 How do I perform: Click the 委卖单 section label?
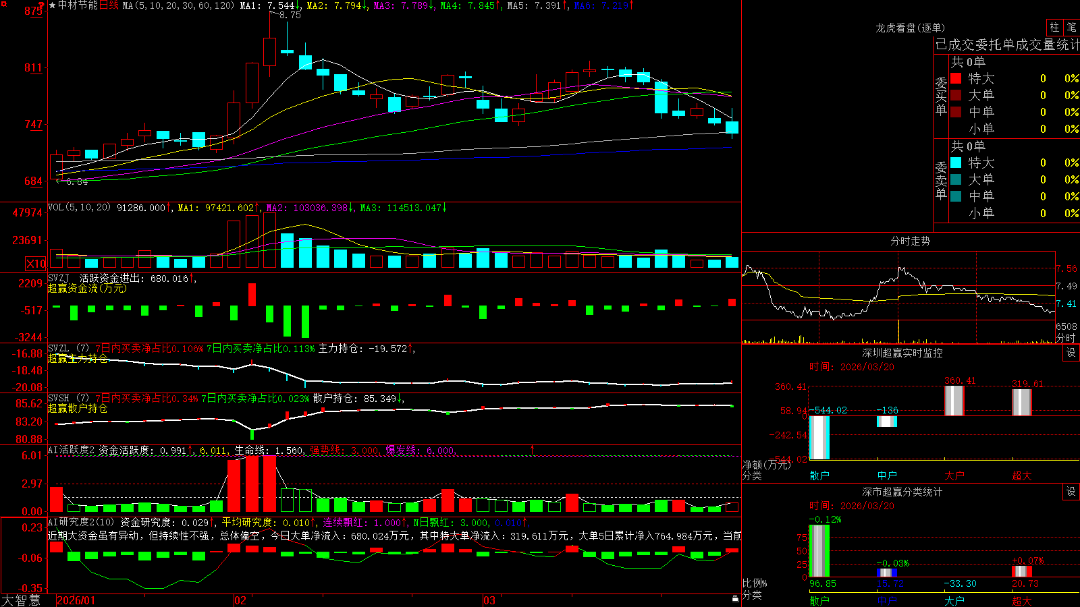pos(941,181)
